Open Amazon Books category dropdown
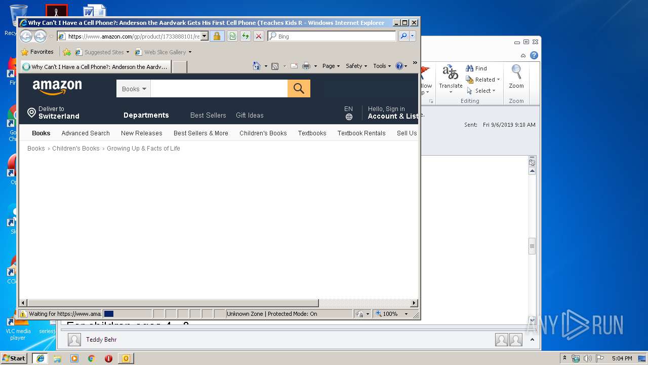 134,89
